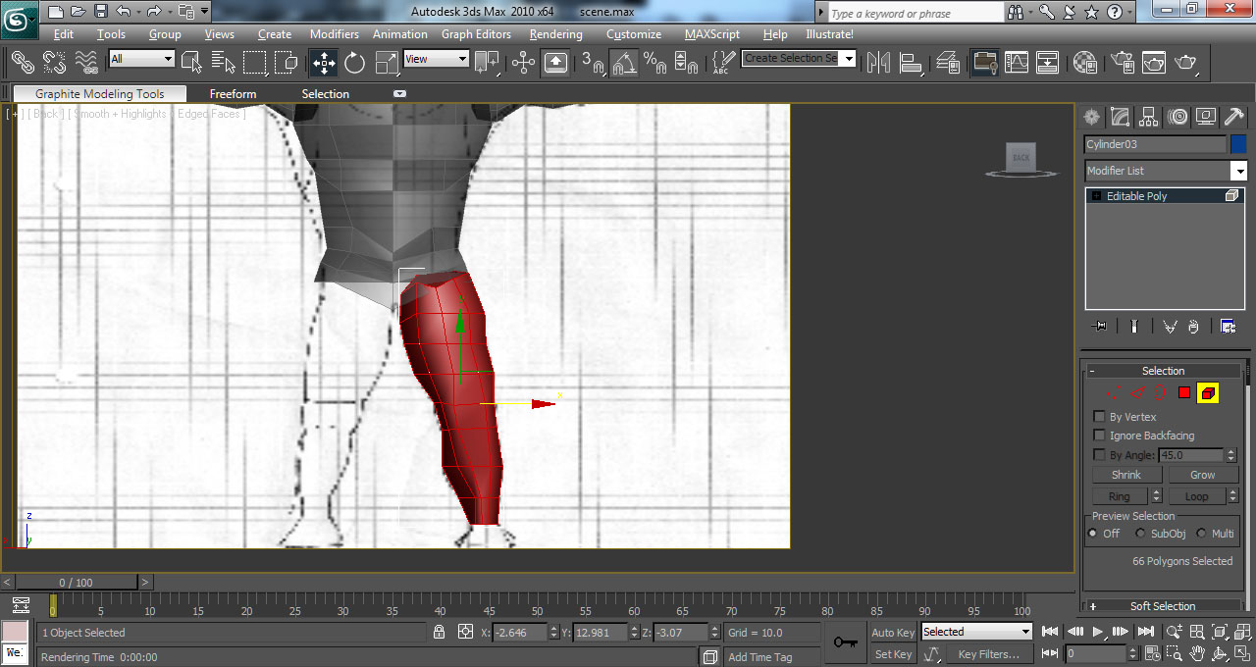The image size is (1256, 667).
Task: Select Polygon sub-object level
Action: click(1184, 392)
